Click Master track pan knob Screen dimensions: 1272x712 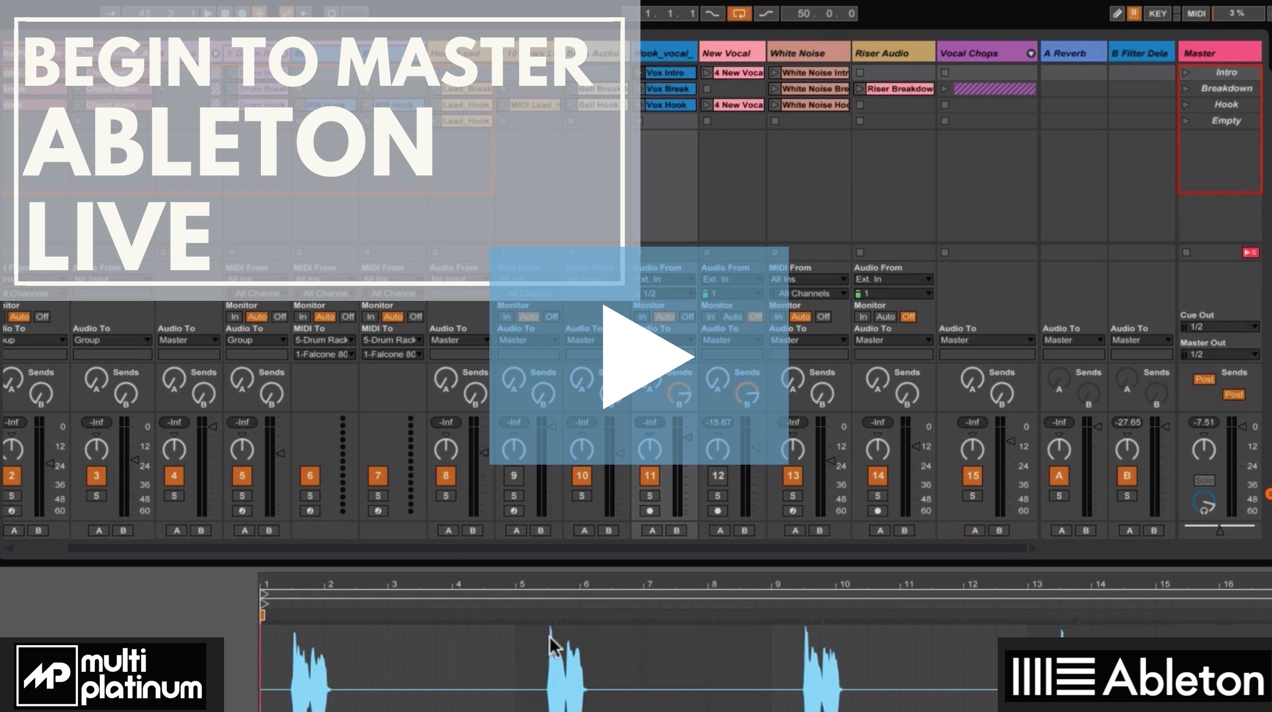tap(1203, 449)
